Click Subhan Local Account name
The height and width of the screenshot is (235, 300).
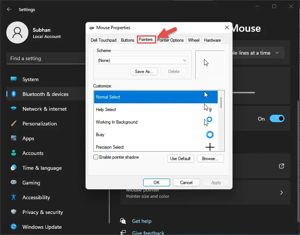(x=47, y=33)
